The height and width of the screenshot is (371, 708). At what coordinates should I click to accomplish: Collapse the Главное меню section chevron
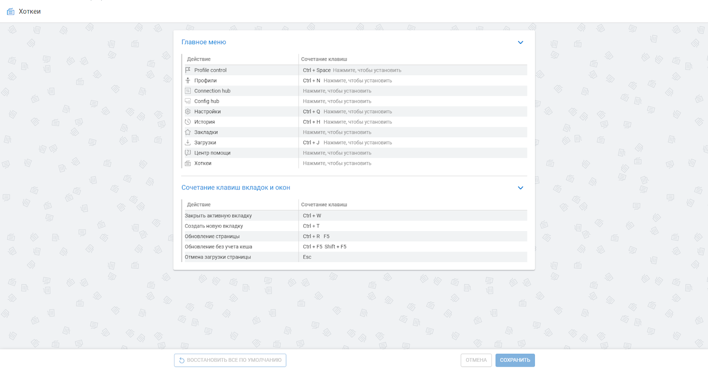pyautogui.click(x=520, y=43)
